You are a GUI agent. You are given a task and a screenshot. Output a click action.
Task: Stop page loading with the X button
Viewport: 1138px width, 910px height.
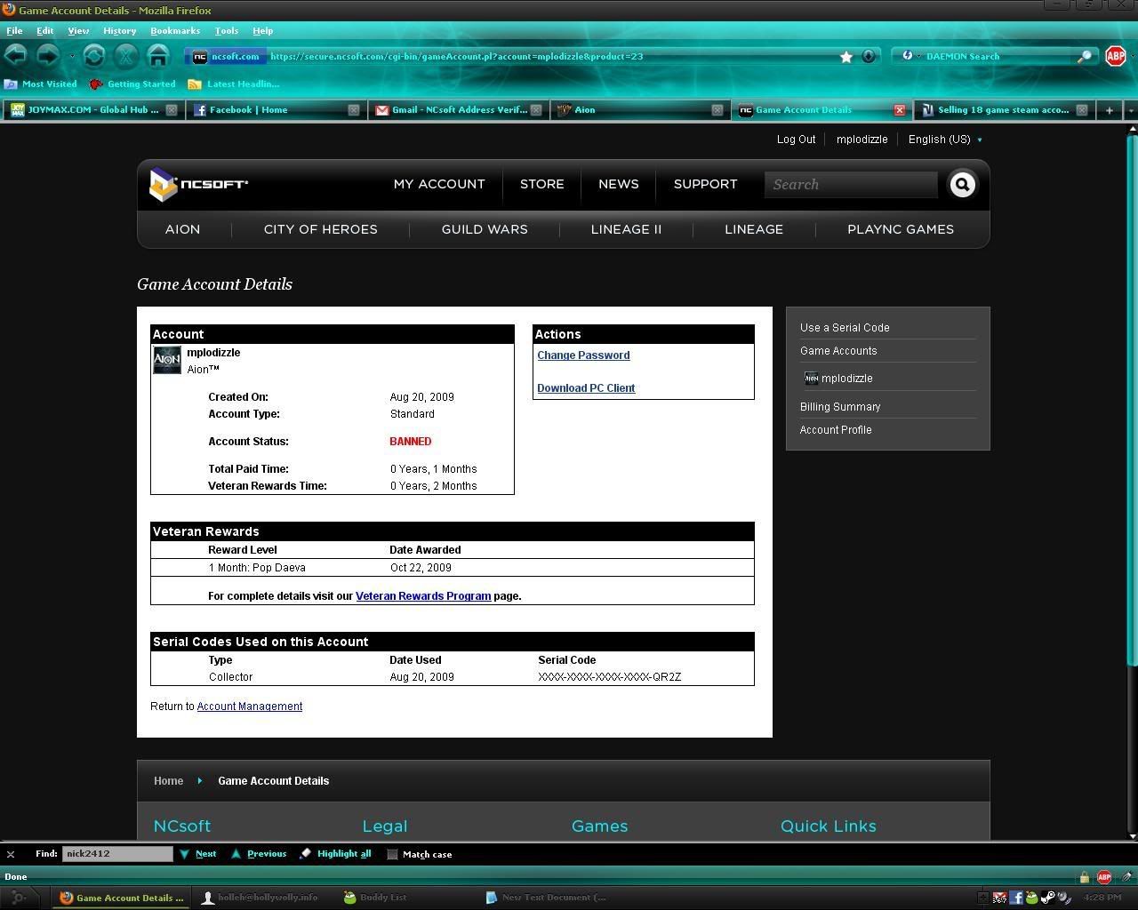tap(125, 56)
